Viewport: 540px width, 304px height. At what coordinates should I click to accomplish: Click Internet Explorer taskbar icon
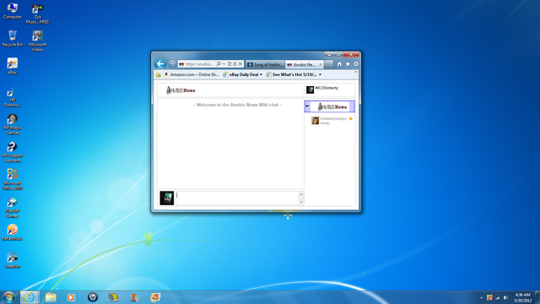(30, 297)
